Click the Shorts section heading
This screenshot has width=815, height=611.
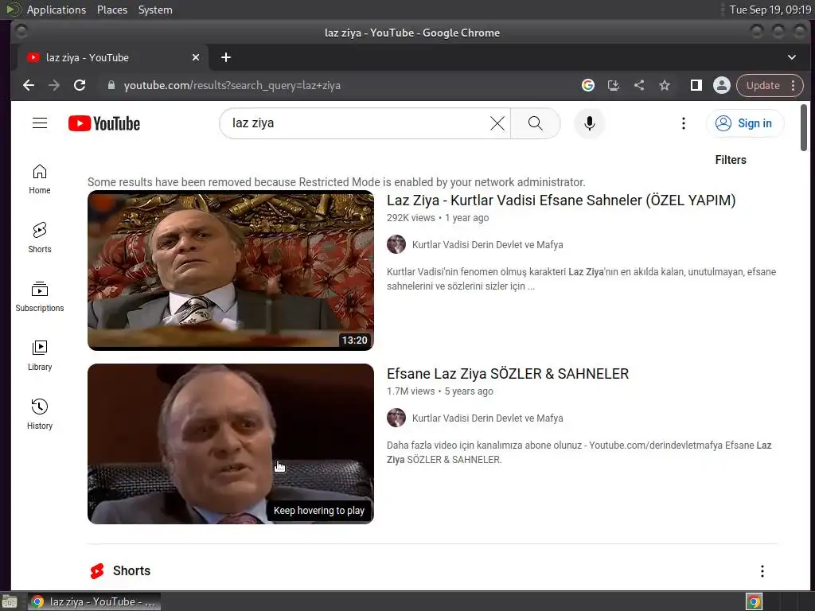tap(131, 570)
